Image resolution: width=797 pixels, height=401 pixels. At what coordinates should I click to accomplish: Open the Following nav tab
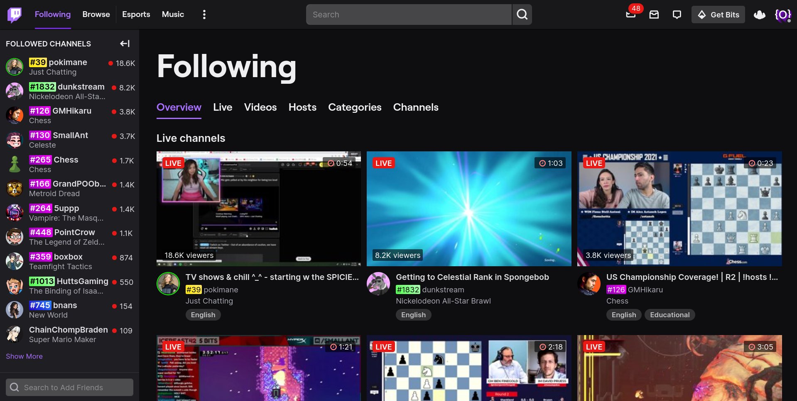[53, 15]
